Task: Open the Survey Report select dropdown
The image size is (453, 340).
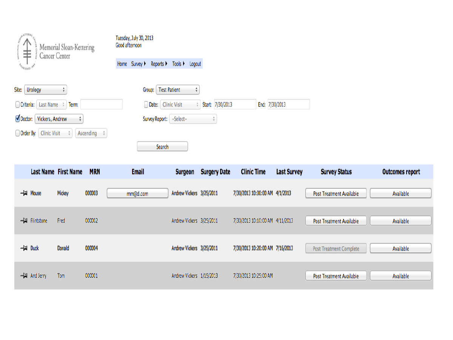Action: coord(193,119)
